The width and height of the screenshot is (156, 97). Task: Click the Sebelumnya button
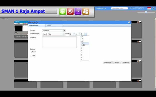(107, 62)
